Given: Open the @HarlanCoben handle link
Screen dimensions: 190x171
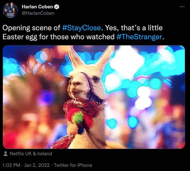Looking at the screenshot, I should point(38,13).
